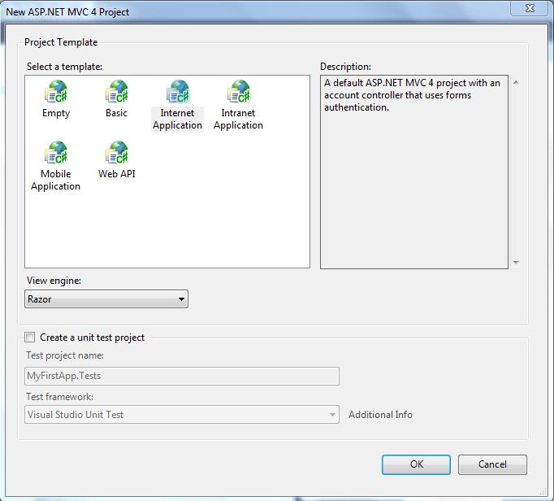Open the Test framework dropdown
554x501 pixels.
point(182,414)
